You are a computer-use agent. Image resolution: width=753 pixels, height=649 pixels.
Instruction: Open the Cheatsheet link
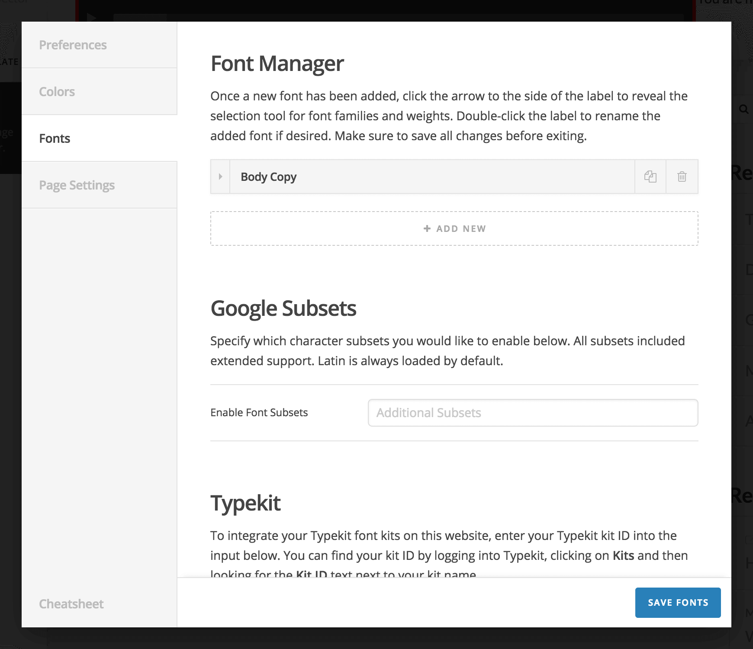pyautogui.click(x=71, y=604)
